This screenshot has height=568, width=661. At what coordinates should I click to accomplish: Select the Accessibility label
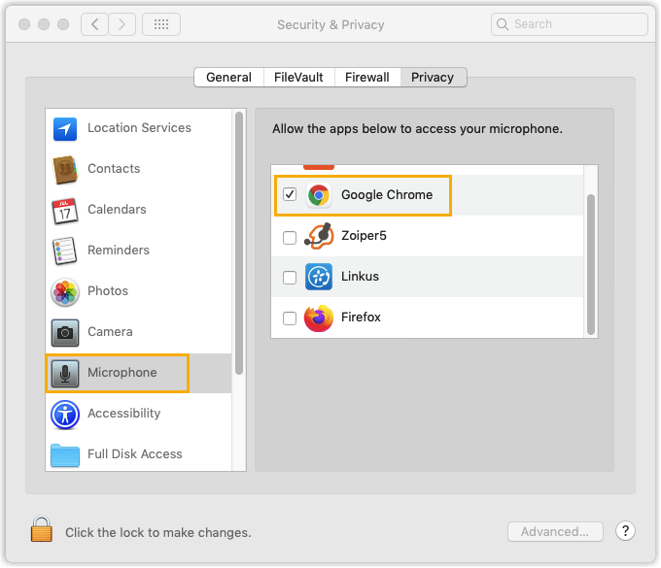(124, 414)
